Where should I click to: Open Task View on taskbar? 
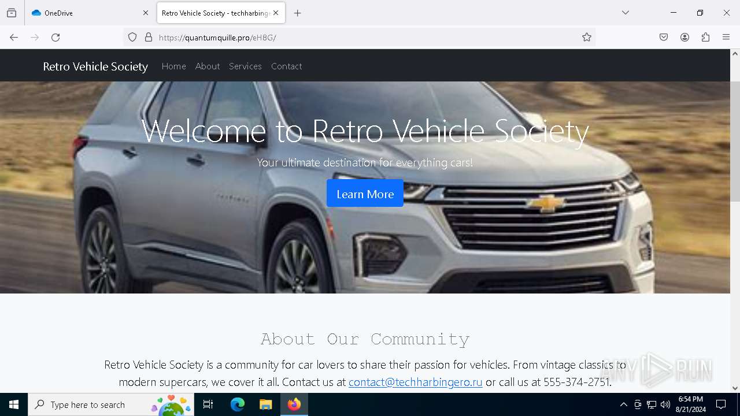208,404
